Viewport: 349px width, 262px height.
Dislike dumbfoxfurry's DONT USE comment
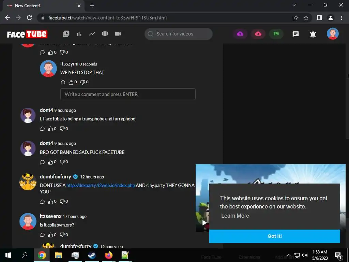[x=62, y=202]
